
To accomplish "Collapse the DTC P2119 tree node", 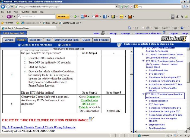I will [144, 94].
